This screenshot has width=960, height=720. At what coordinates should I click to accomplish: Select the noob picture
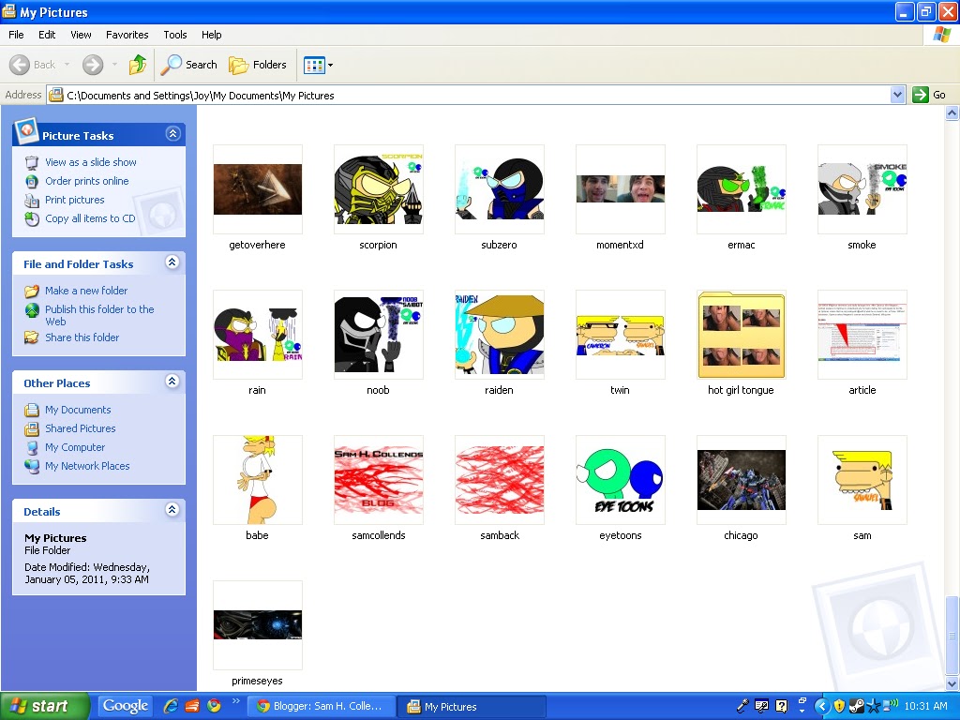[379, 335]
